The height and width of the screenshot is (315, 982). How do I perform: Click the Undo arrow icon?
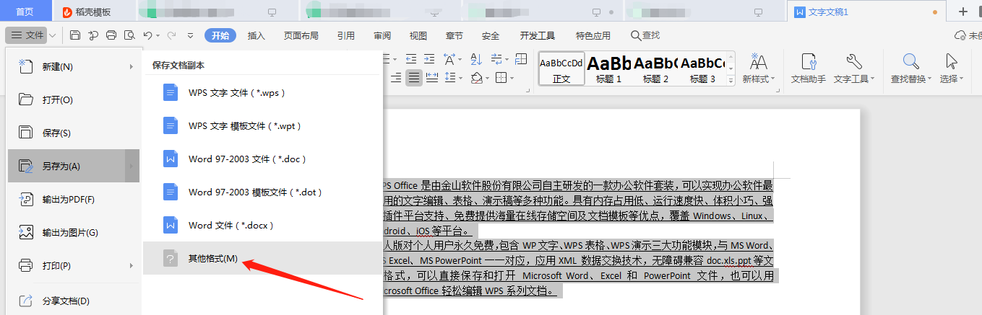pos(147,35)
